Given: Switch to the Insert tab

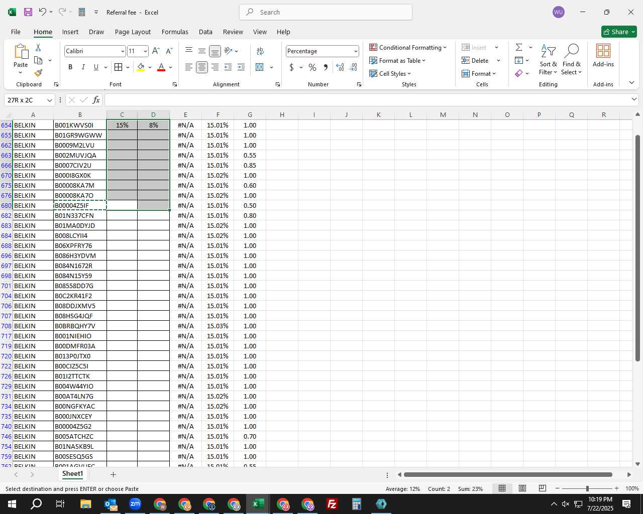Looking at the screenshot, I should point(70,32).
